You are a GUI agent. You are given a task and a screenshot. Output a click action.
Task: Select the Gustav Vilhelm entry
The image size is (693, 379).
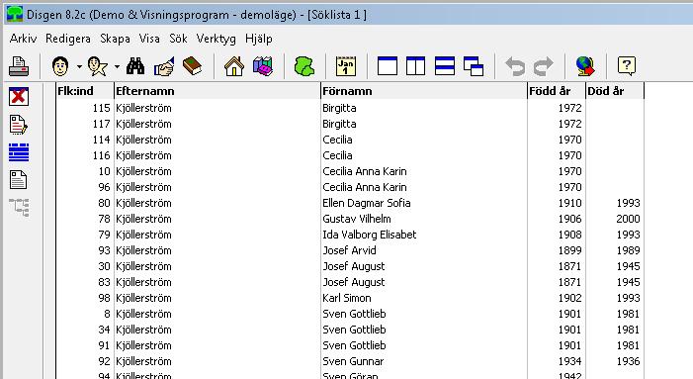pos(357,219)
